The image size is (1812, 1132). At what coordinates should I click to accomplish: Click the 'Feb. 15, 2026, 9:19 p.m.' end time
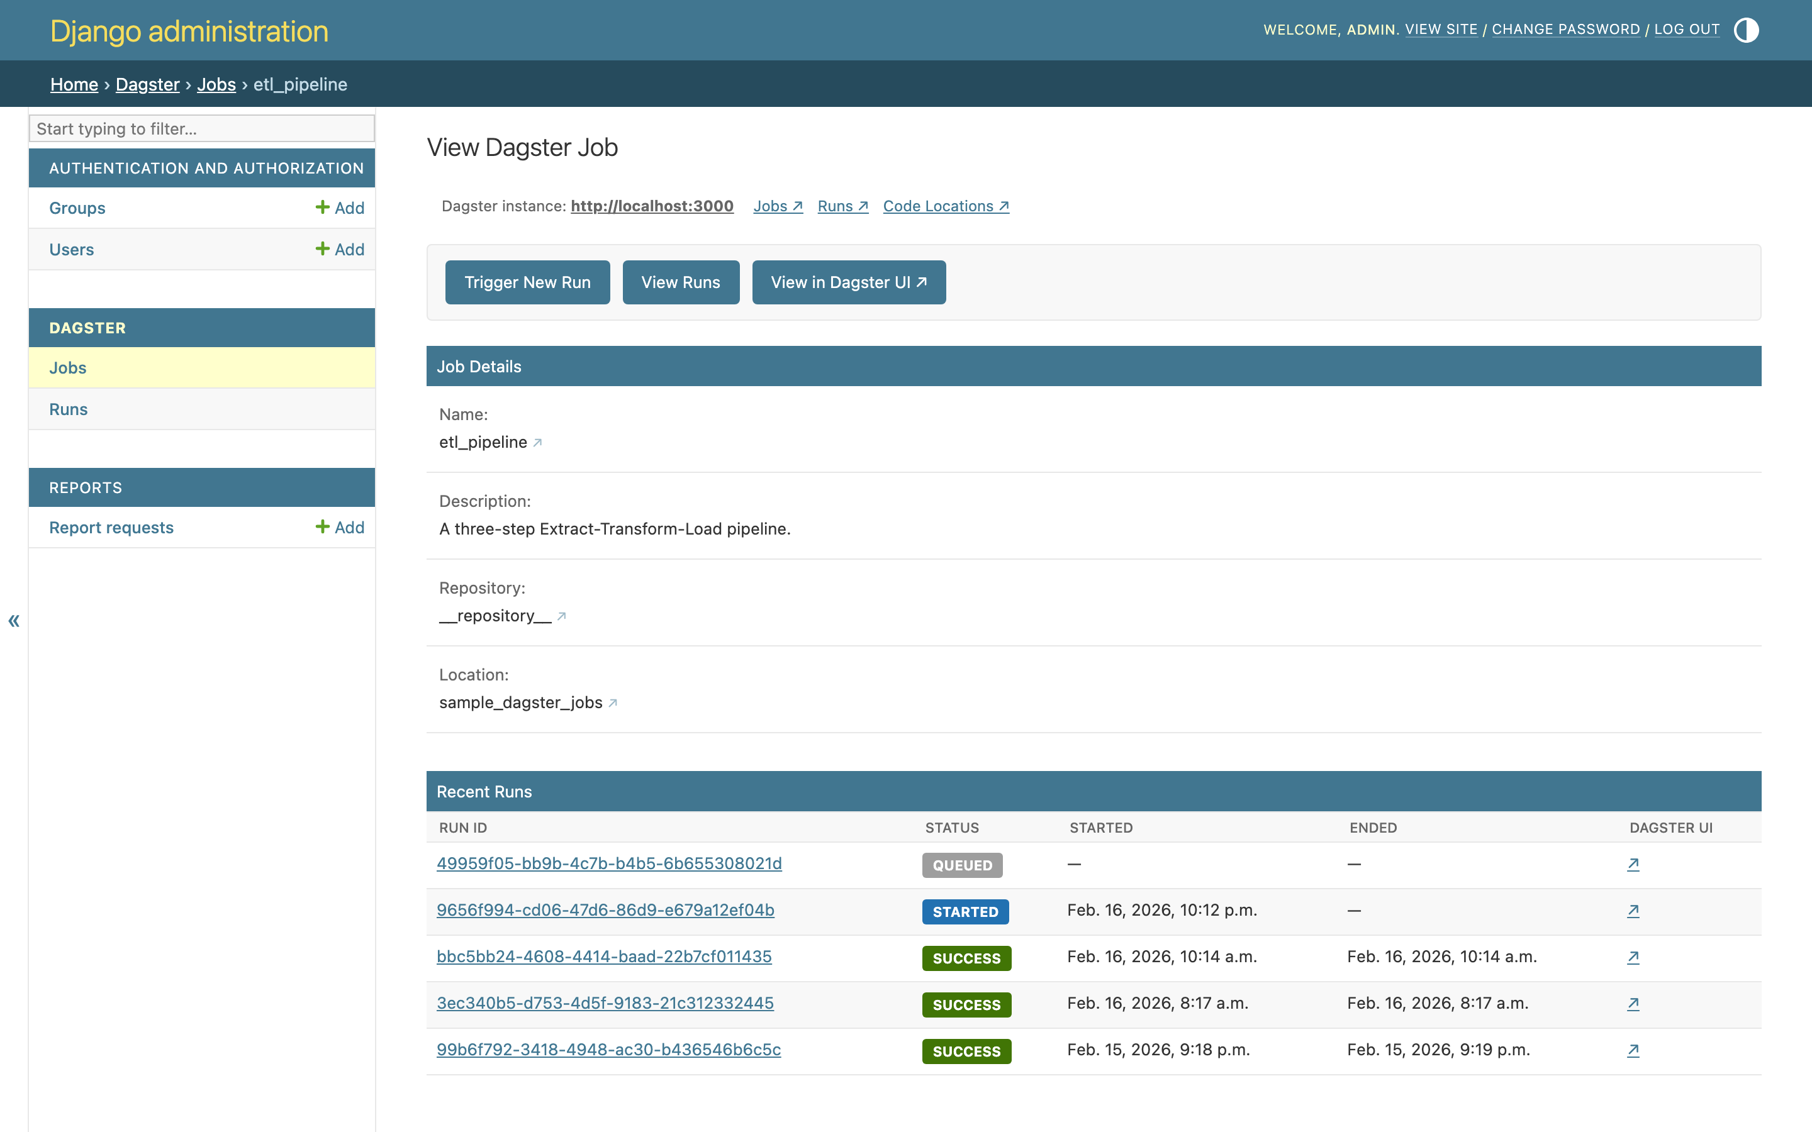(x=1438, y=1049)
